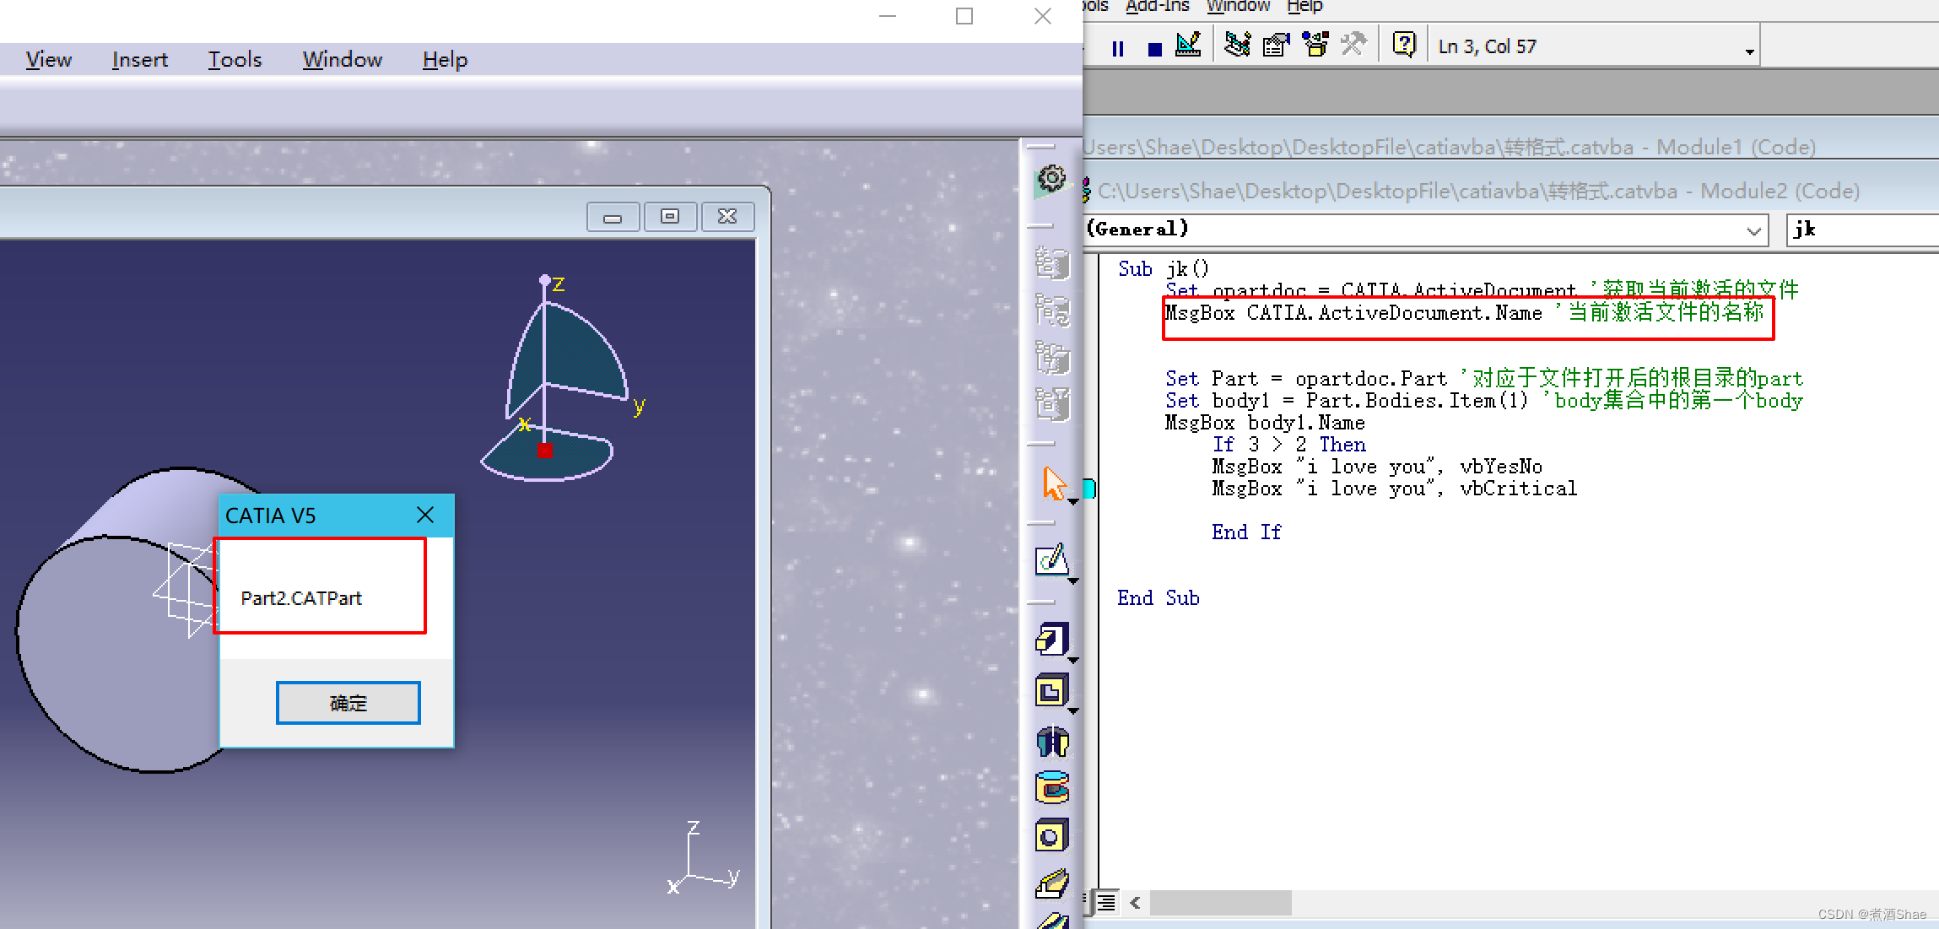
Task: Open the Project Explorer icon
Action: (x=1238, y=45)
